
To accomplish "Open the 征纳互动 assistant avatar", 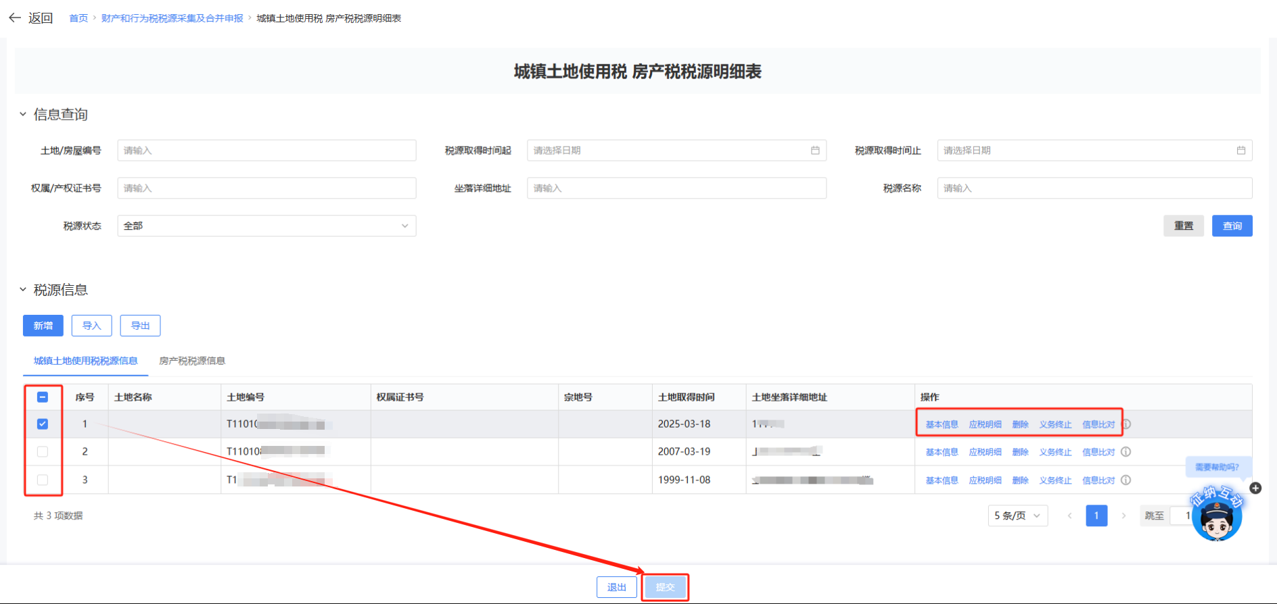I will pos(1217,515).
